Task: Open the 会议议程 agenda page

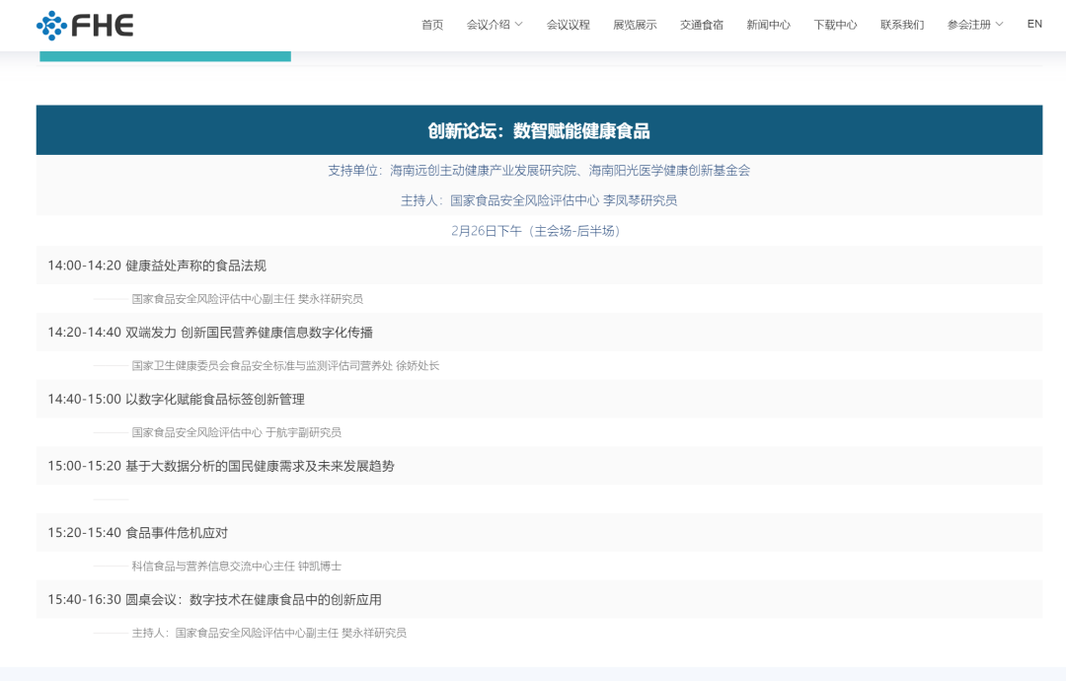Action: [x=569, y=25]
